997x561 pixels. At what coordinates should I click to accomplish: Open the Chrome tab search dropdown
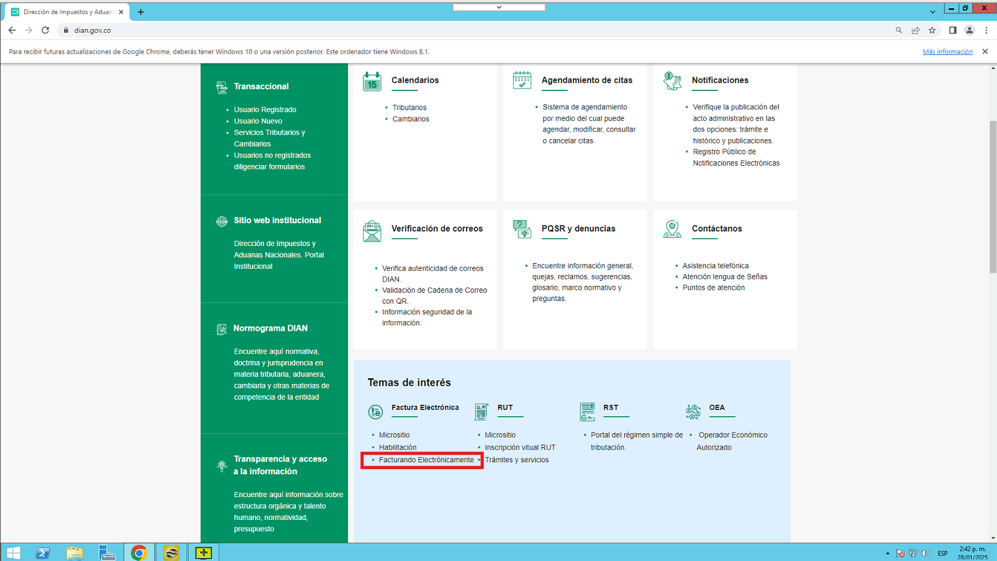pyautogui.click(x=932, y=12)
